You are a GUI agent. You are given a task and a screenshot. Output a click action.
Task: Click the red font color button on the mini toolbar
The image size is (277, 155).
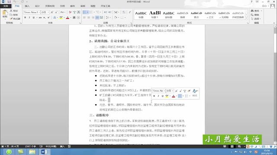tap(174, 96)
